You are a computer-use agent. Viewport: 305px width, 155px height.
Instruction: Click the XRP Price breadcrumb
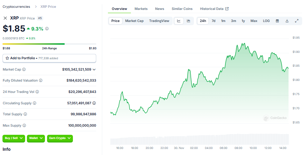point(48,7)
